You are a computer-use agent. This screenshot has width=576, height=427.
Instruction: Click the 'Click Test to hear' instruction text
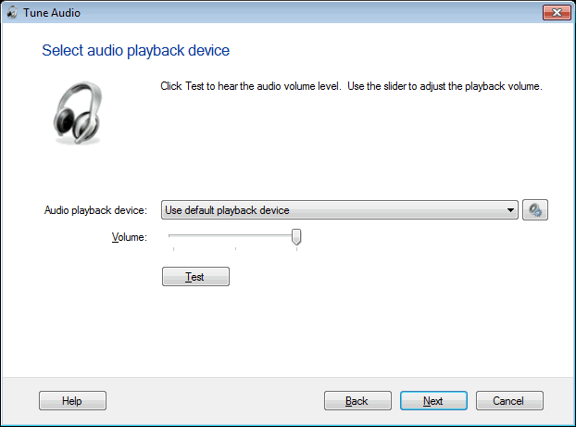[351, 87]
